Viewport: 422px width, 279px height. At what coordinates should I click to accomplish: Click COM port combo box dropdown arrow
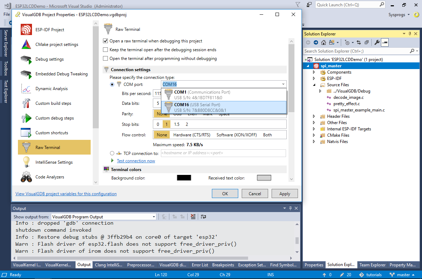[x=283, y=84]
